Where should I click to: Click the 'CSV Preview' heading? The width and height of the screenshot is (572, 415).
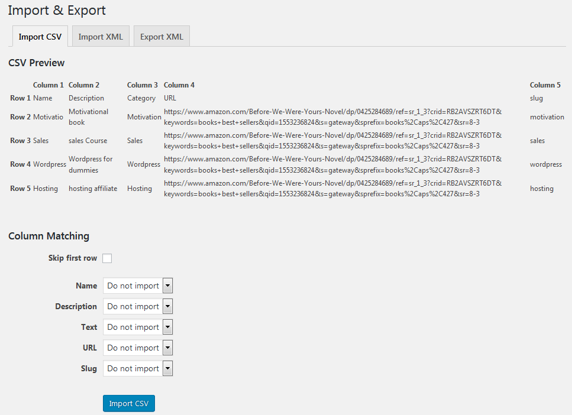(37, 63)
